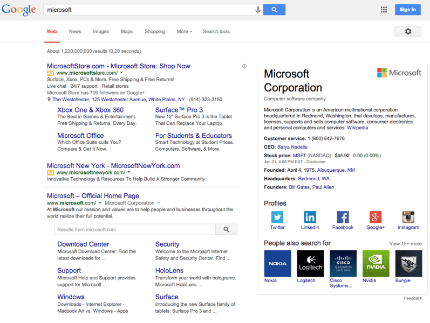Click the 'Results from microsoft.com' search box

tap(135, 229)
